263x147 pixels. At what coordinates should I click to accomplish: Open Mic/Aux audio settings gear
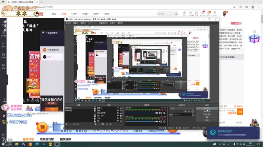point(164,122)
